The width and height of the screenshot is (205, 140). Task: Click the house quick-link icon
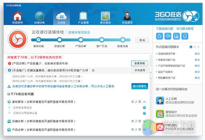click(185, 36)
